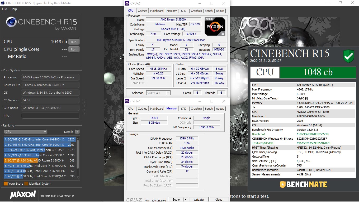Switch to Mainboard tab in lower CPU-Z window

[x=157, y=109]
